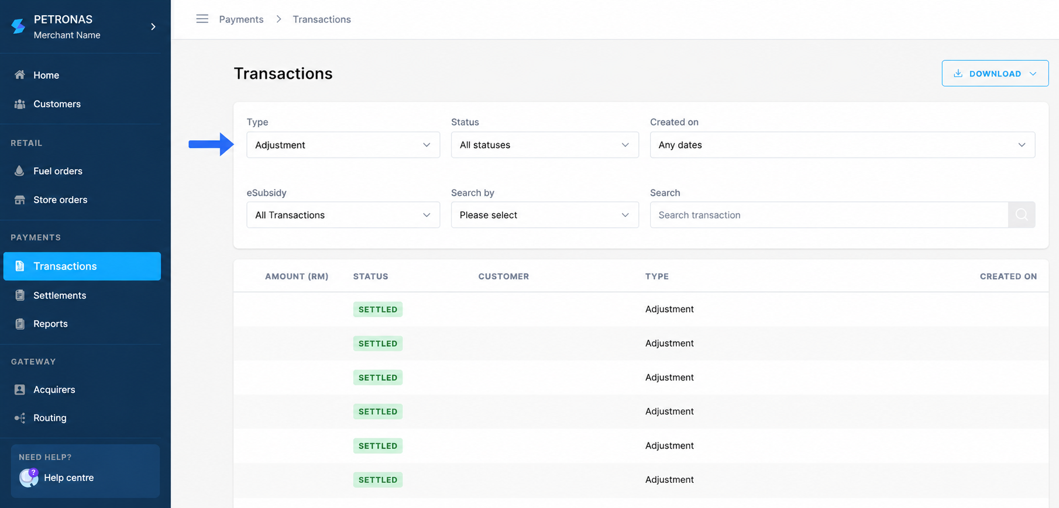Expand the merchant switcher chevron
The height and width of the screenshot is (508, 1059).
tap(153, 27)
